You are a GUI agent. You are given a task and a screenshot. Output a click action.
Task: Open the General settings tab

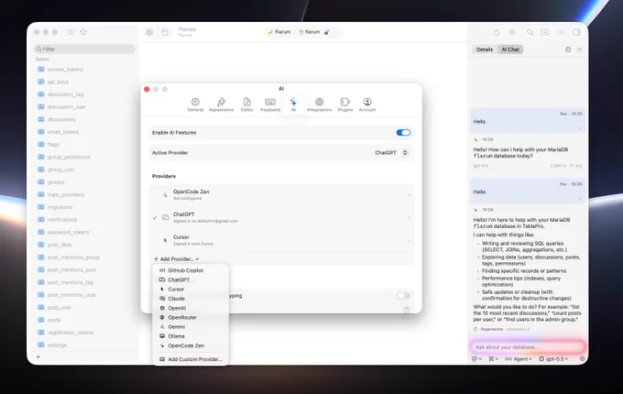195,104
